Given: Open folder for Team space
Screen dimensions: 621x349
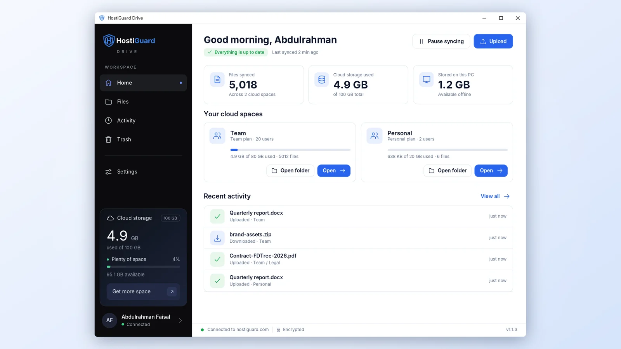Looking at the screenshot, I should coord(290,171).
